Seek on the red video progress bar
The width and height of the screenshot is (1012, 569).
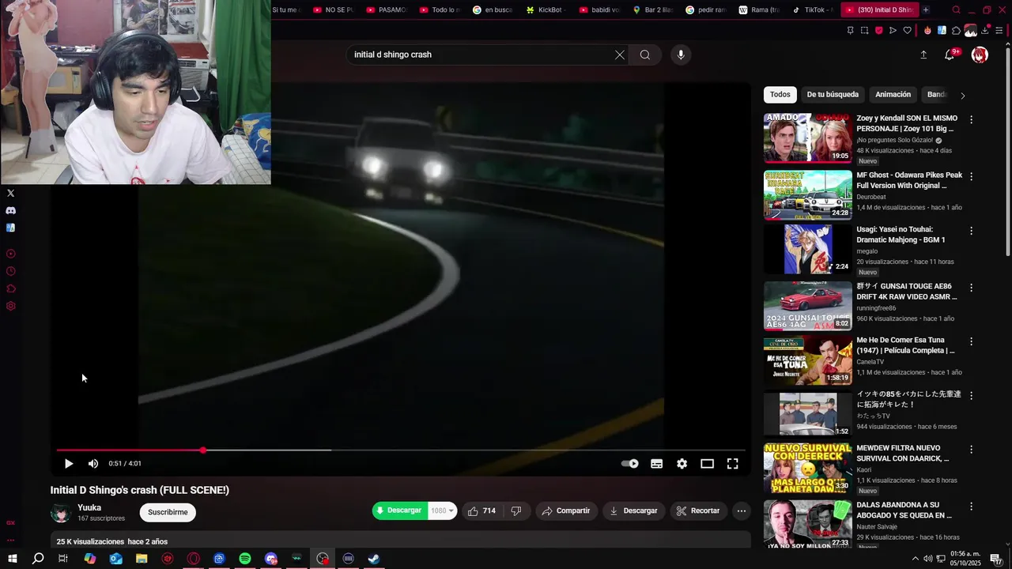[x=401, y=450]
